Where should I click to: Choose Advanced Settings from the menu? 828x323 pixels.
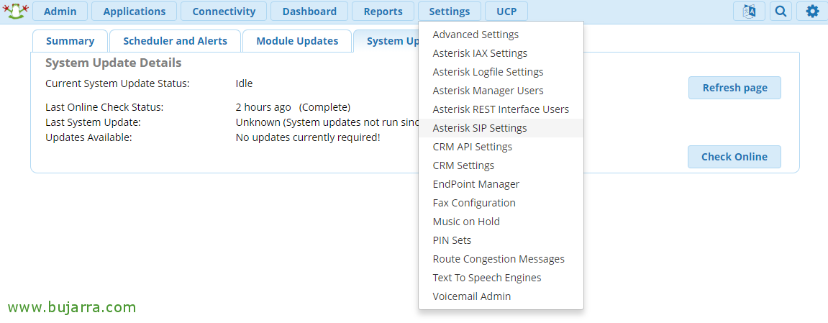501,35
